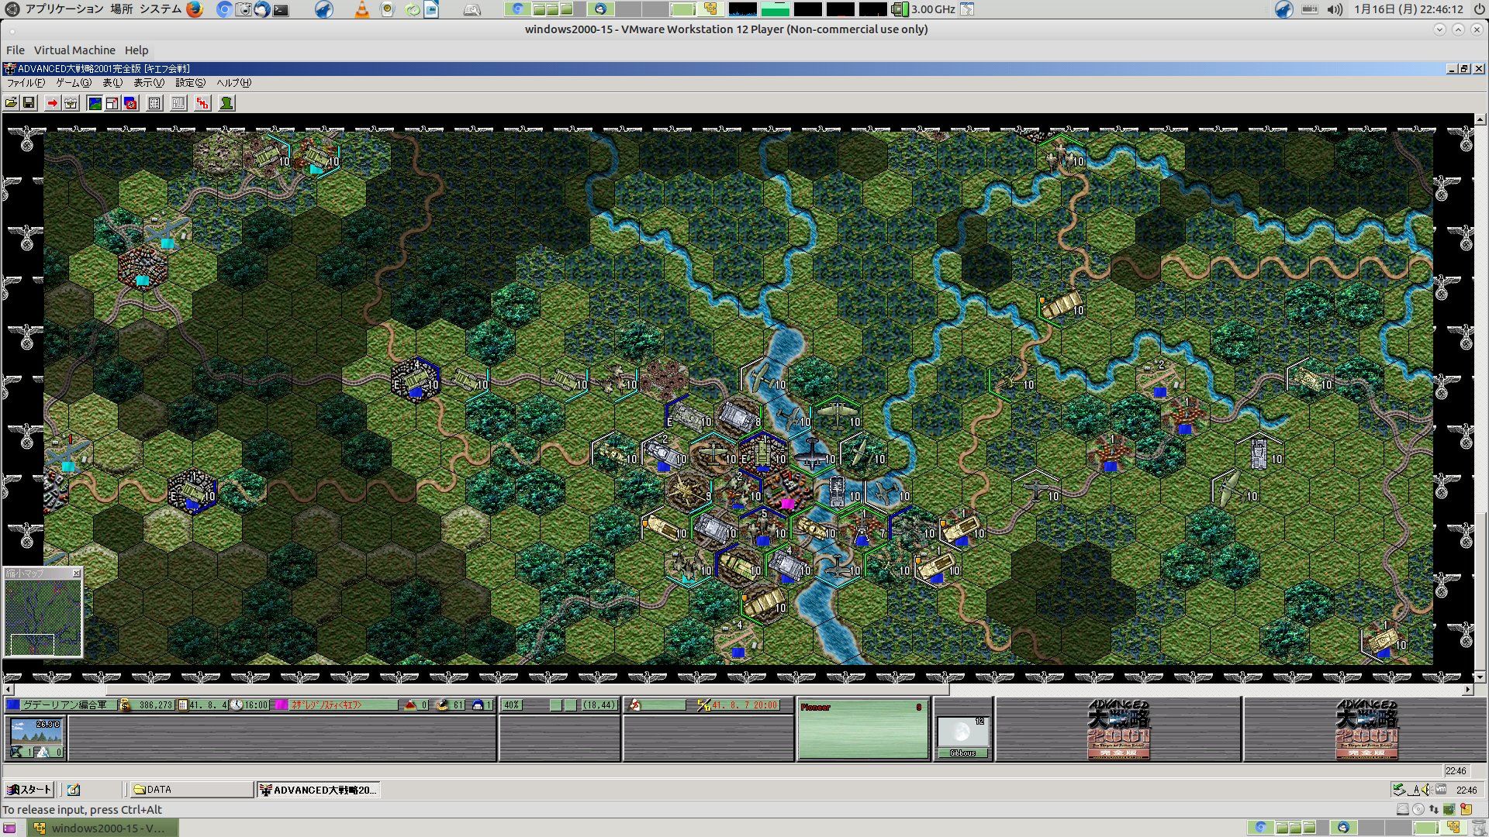Open a saved game with the folder icon
Screen dimensions: 1489x837
point(12,103)
